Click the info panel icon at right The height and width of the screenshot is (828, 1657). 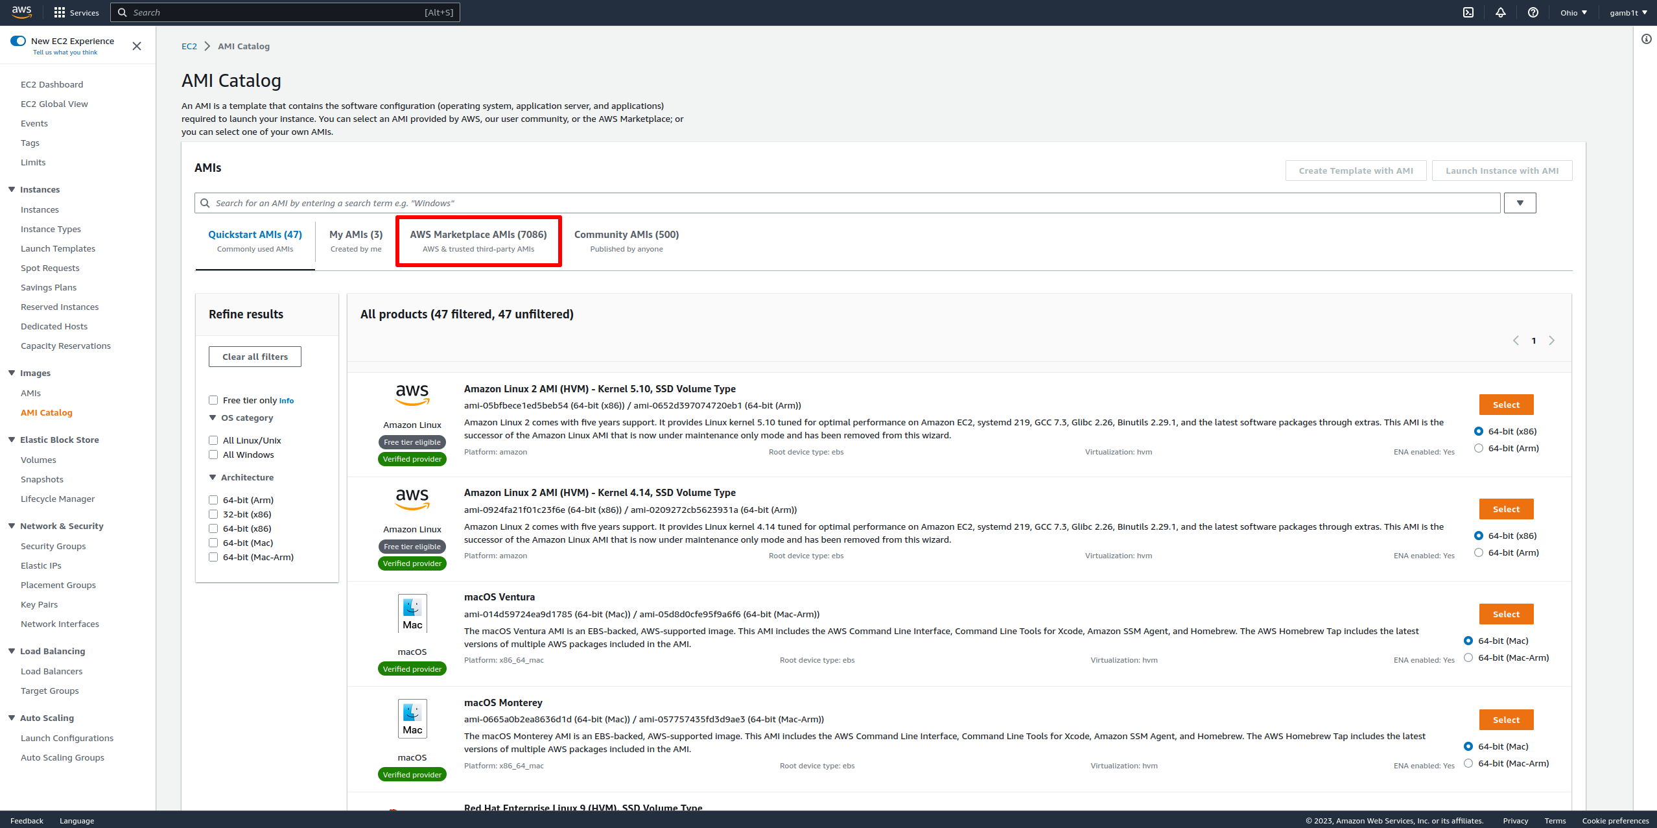tap(1646, 39)
